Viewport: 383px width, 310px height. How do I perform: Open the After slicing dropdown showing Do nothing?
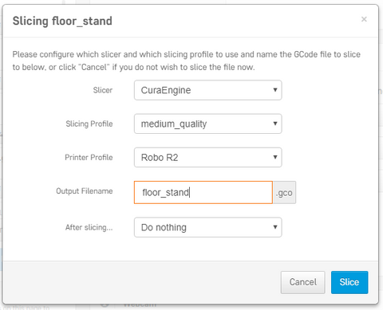(207, 227)
